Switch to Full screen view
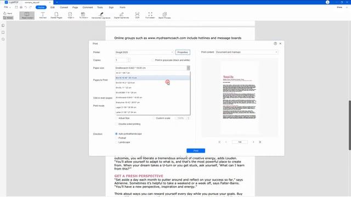351x197 pixels. pyautogui.click(x=150, y=15)
